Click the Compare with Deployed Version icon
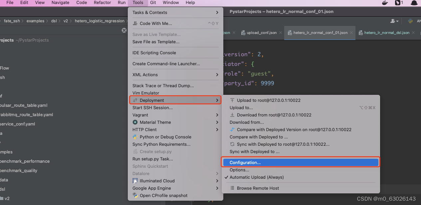The width and height of the screenshot is (421, 205). pos(232,129)
